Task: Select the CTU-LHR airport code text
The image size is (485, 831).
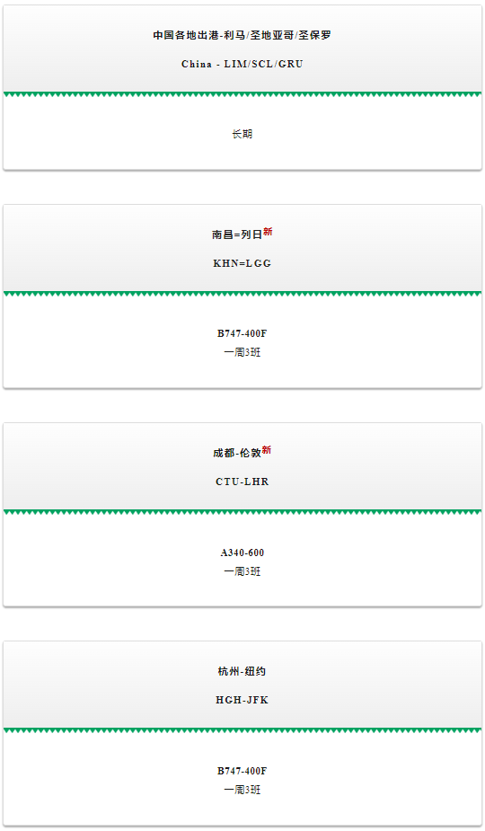Action: 242,482
